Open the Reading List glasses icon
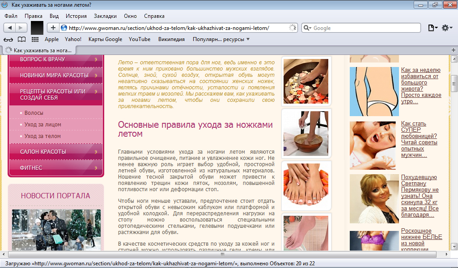 point(8,39)
